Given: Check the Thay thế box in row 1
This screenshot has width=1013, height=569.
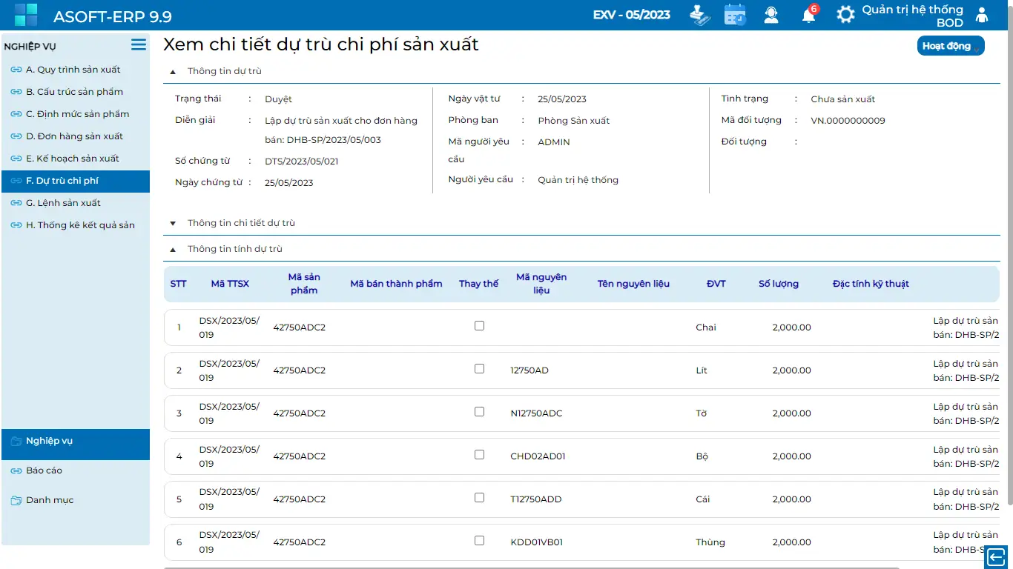Looking at the screenshot, I should click(x=479, y=325).
